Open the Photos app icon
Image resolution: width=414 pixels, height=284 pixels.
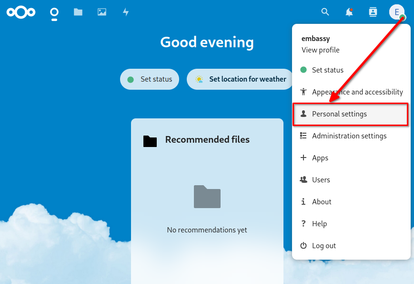tap(101, 12)
